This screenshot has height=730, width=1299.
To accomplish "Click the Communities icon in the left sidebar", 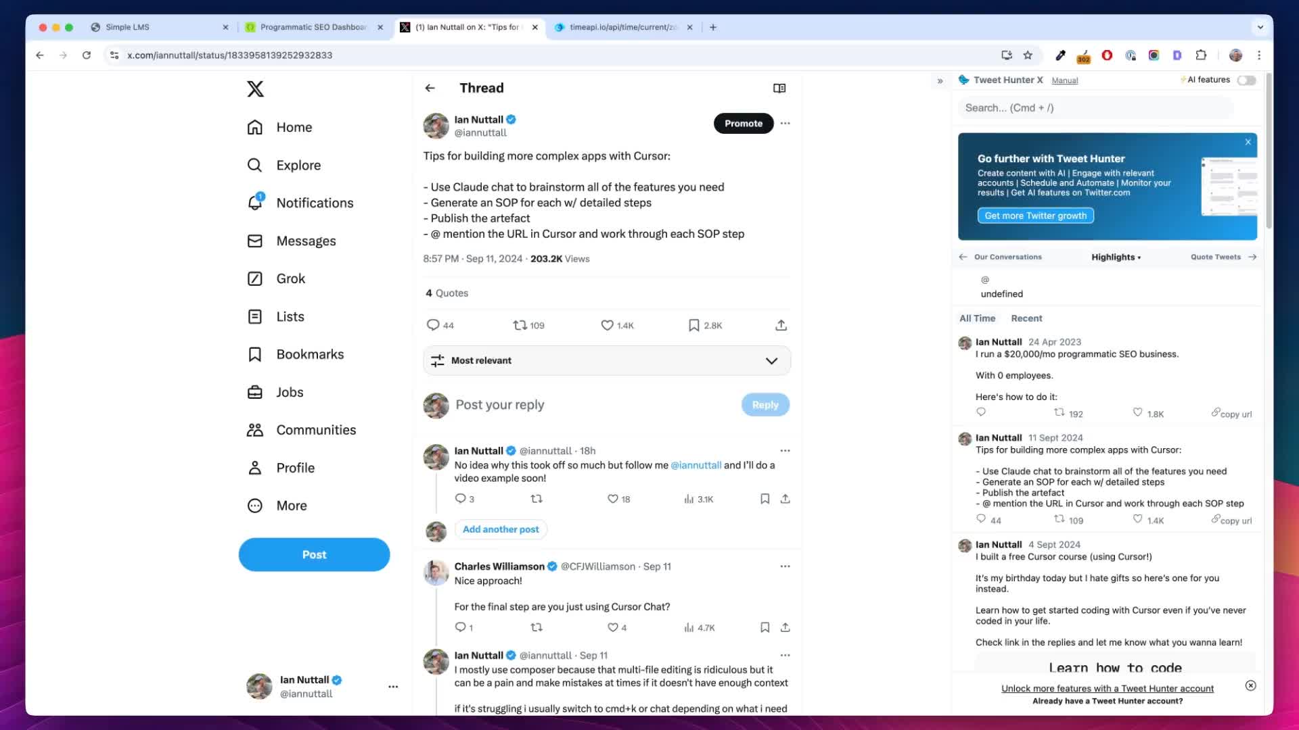I will (254, 430).
